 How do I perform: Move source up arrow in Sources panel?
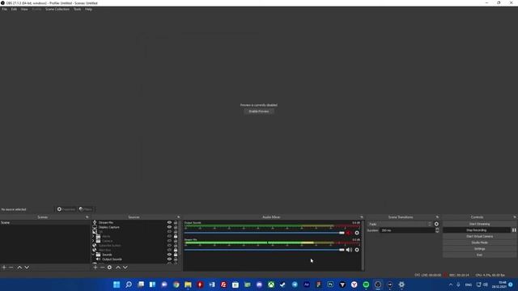coord(118,268)
